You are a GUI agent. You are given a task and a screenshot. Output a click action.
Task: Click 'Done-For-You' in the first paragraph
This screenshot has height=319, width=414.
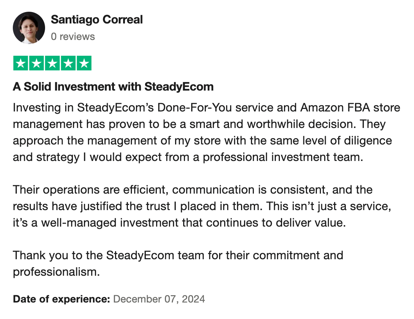[x=196, y=108]
